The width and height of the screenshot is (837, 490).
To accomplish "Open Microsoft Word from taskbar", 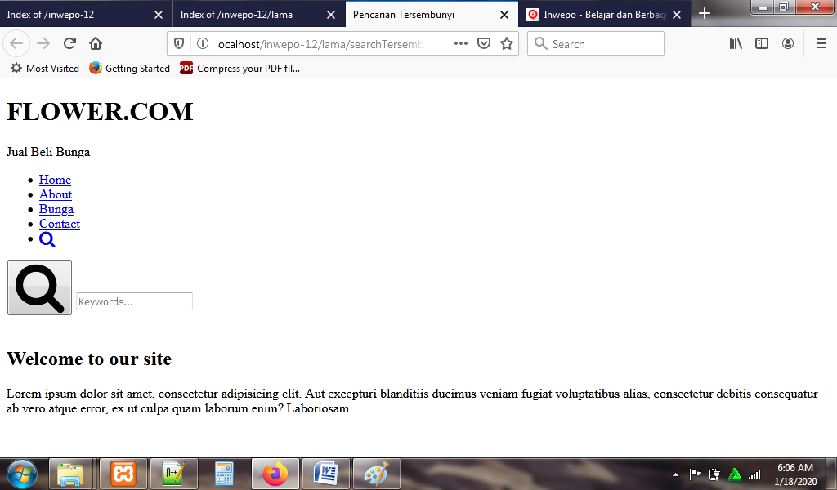I will (x=325, y=474).
